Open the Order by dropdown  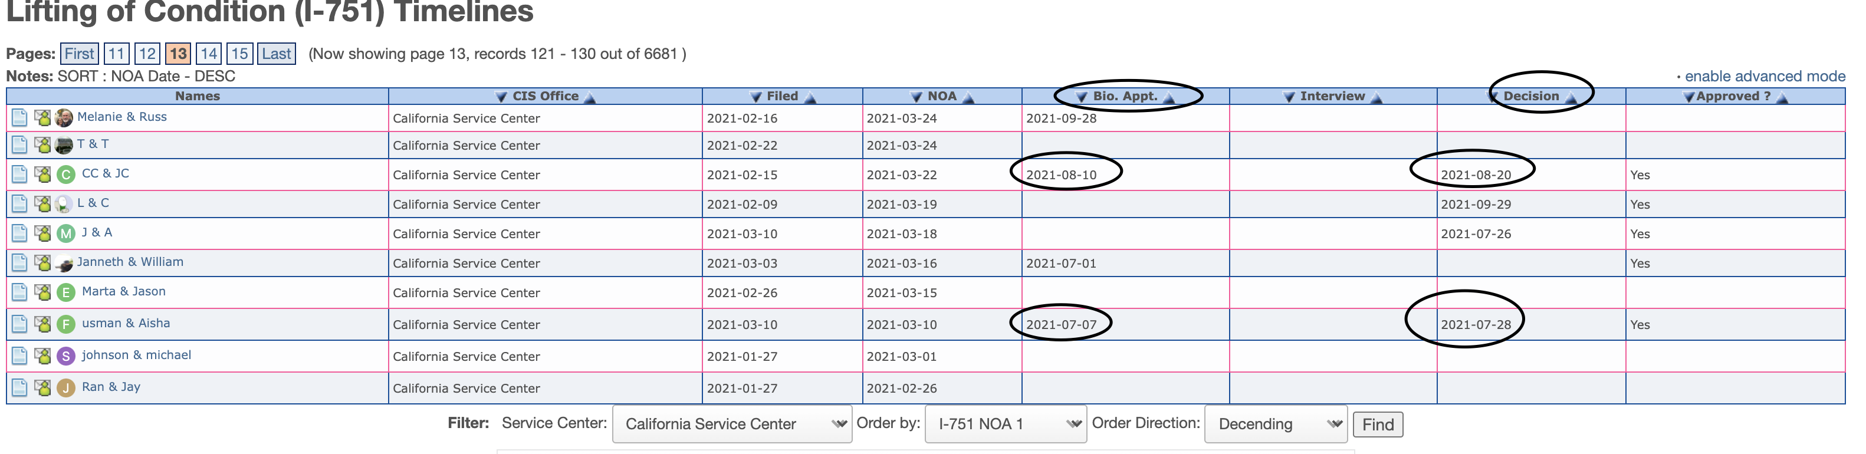(x=1006, y=423)
